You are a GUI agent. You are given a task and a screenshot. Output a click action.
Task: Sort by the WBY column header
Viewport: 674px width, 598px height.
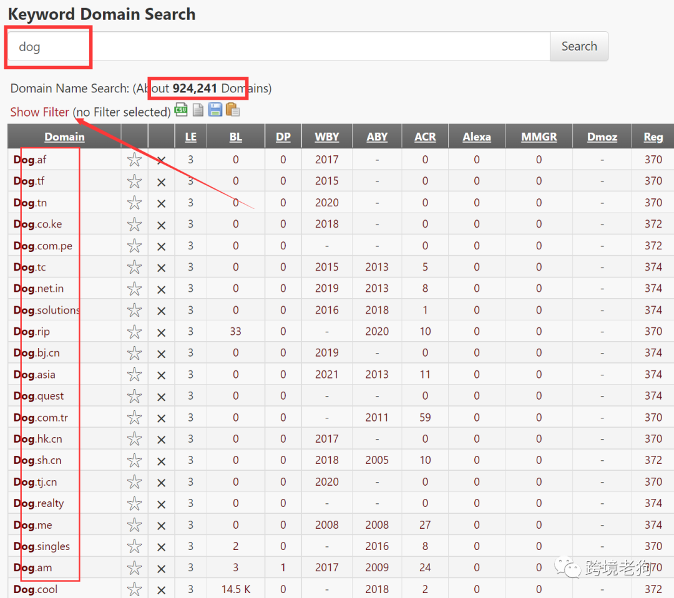[x=327, y=137]
